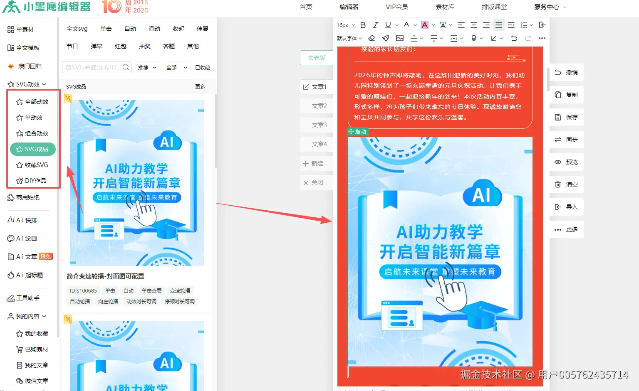Image resolution: width=639 pixels, height=391 pixels.
Task: Go to 首页 in top navigation
Action: 306,7
